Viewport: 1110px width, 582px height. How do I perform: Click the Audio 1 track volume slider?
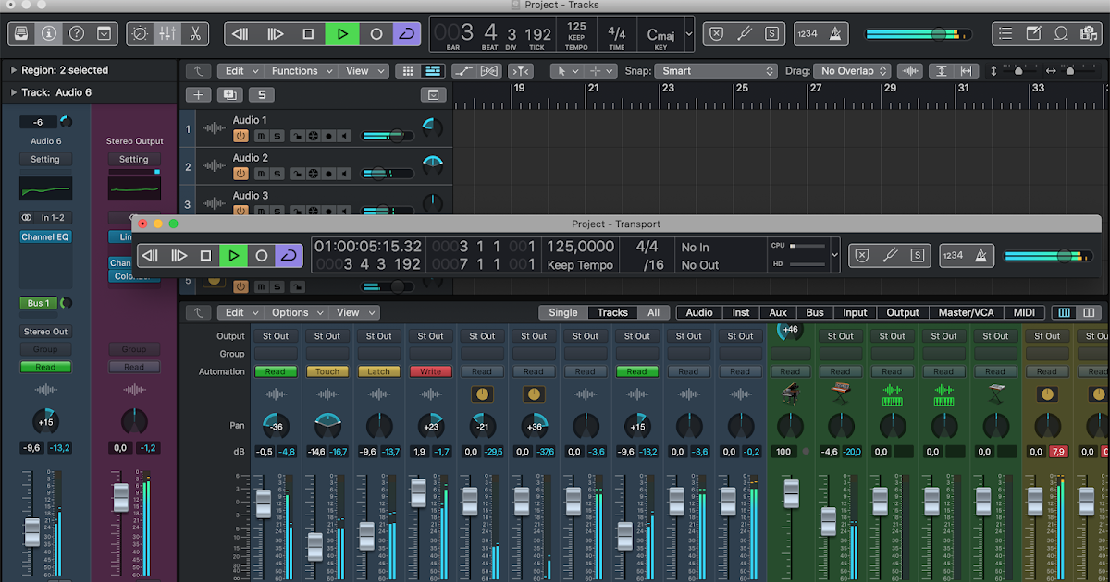coord(388,136)
